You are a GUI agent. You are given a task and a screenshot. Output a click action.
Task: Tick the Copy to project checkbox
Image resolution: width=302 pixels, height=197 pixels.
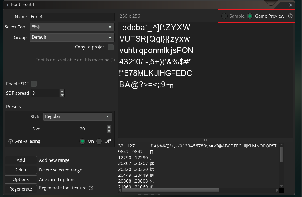coord(111,47)
